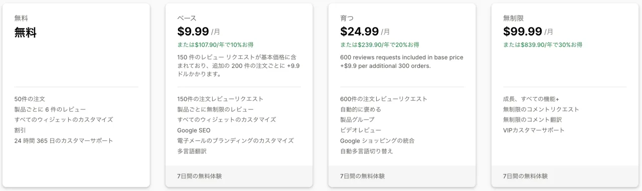This screenshot has width=642, height=191.
Task: Click the 自動多言語切り替え feature
Action: pyautogui.click(x=367, y=151)
